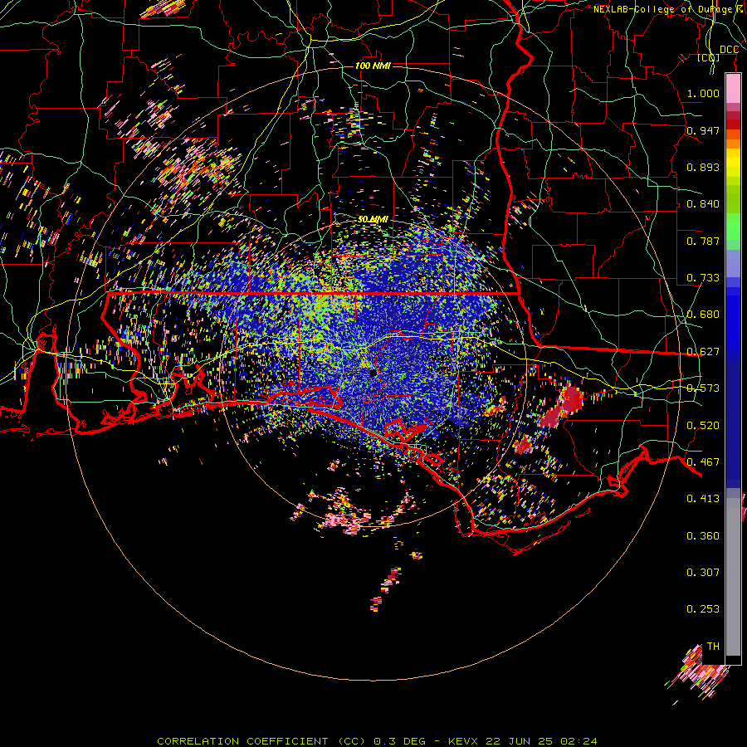Viewport: 747px width, 747px height.
Task: Select the 0.893 color scale value
Action: tap(703, 167)
